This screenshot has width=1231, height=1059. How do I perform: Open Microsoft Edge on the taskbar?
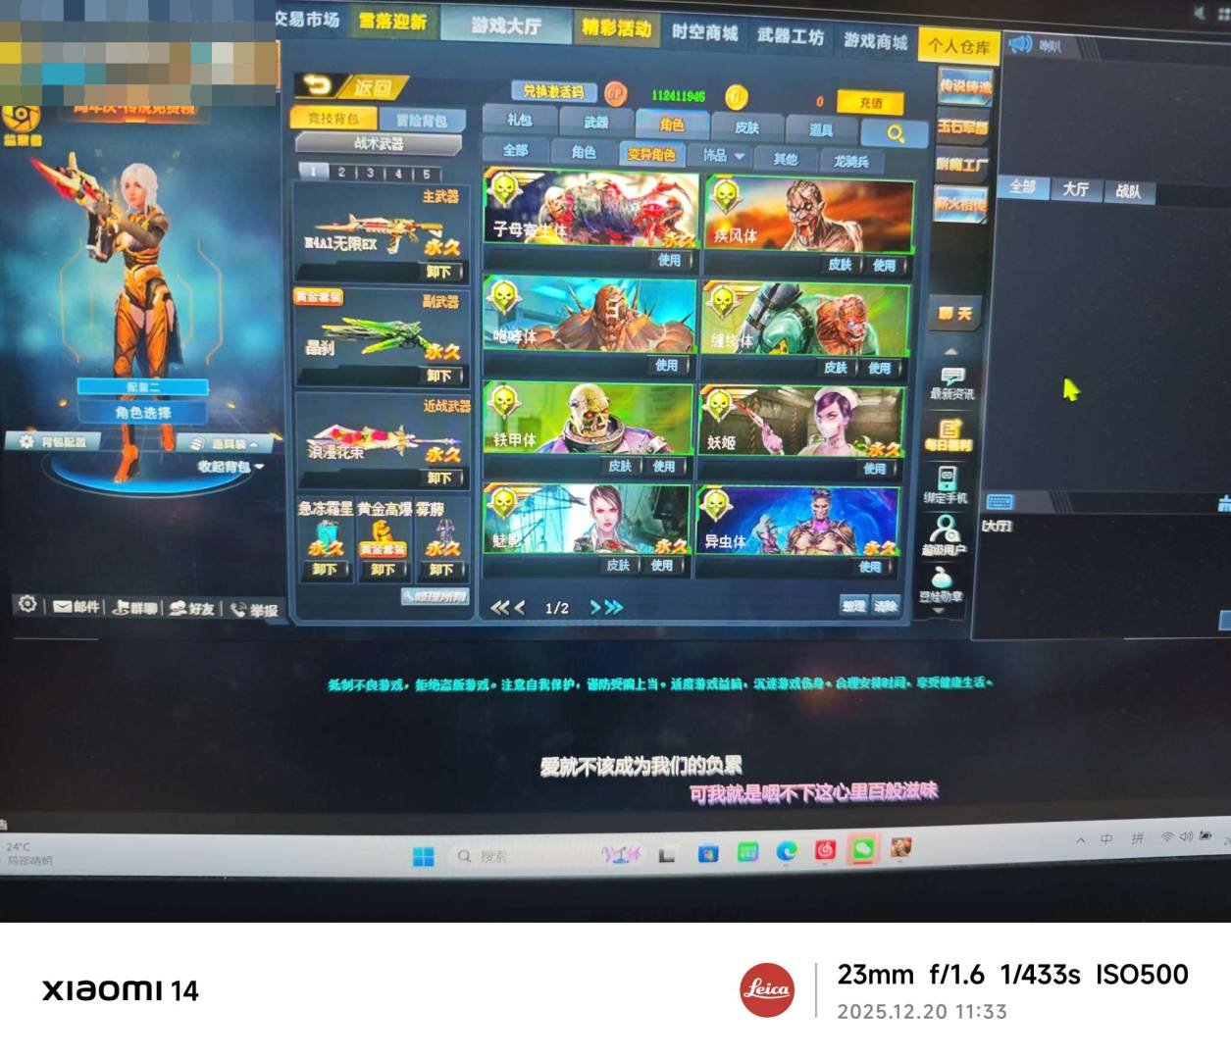point(787,851)
